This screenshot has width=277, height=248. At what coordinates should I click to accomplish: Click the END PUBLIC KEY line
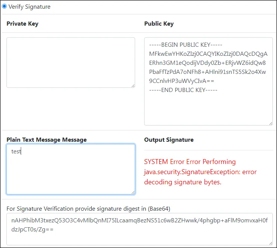[183, 90]
